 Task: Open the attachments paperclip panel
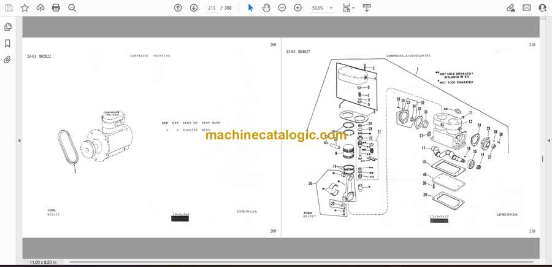pyautogui.click(x=7, y=60)
